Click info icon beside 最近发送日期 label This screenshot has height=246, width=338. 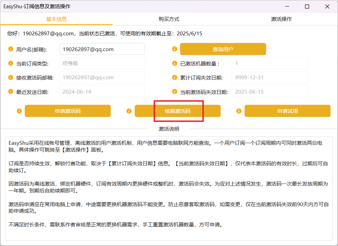(11, 92)
